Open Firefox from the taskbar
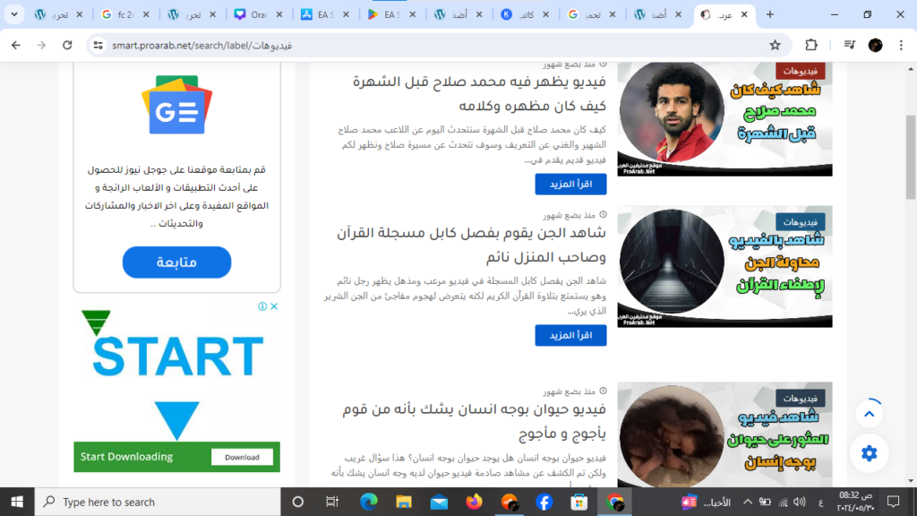Image resolution: width=917 pixels, height=516 pixels. click(474, 502)
